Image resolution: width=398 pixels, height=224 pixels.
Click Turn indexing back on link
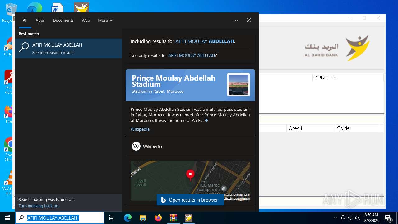[39, 206]
